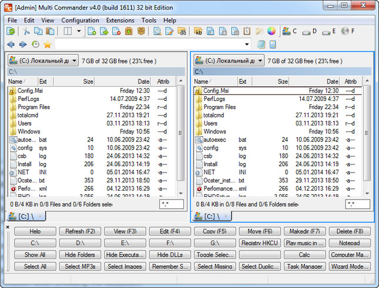379x288 pixels.
Task: Sort right panel by the Date column header
Action: click(314, 82)
